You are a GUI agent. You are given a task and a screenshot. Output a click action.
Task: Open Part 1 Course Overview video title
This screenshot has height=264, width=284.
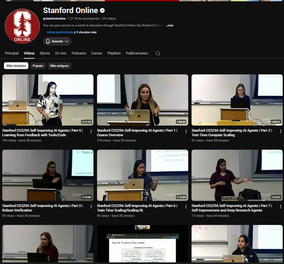pos(137,133)
